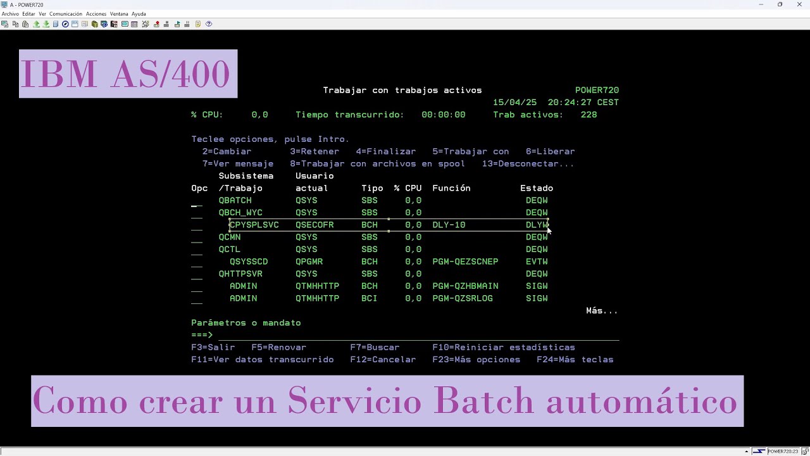Click the blue server icon in toolbar
Screen dimensions: 810x456
click(x=56, y=24)
